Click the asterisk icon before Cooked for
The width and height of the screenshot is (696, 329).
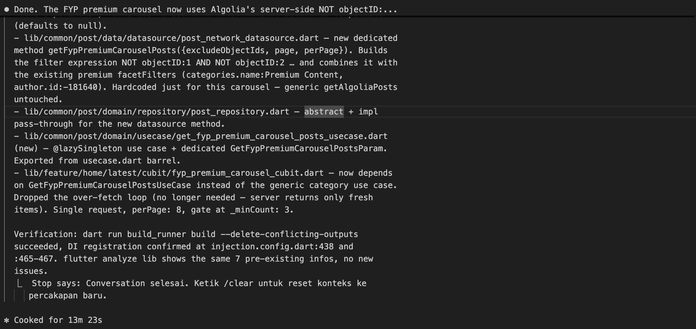point(6,320)
